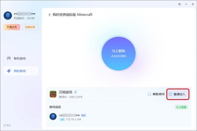Click the user avatar in the sidebar
This screenshot has height=131, width=197.
pos(8,16)
